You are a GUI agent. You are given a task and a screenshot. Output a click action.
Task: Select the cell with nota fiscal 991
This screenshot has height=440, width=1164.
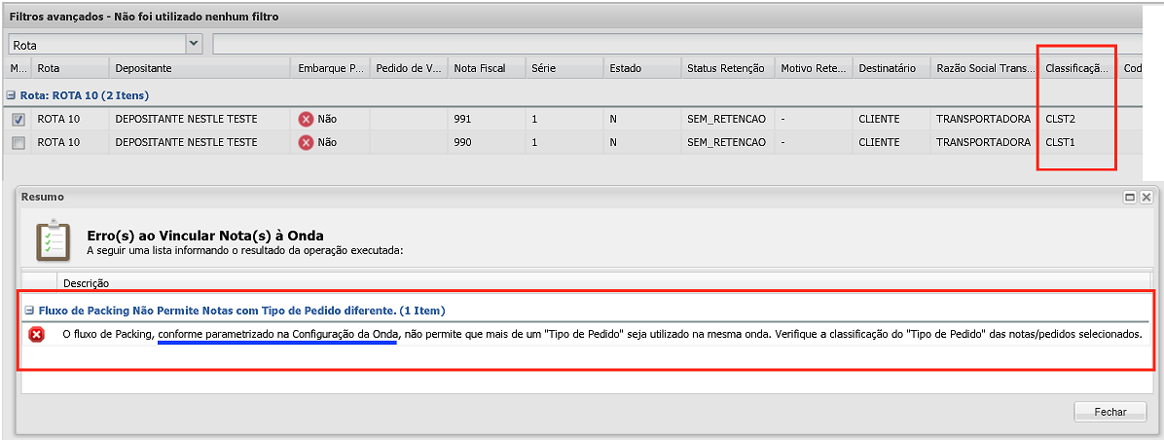point(487,119)
